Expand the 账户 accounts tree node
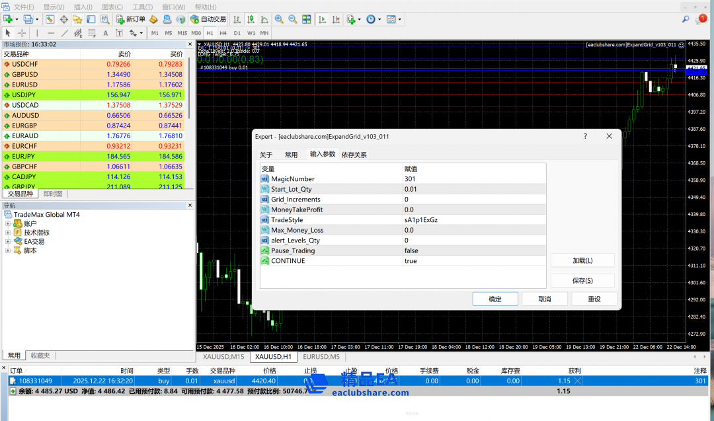This screenshot has width=714, height=421. point(8,223)
